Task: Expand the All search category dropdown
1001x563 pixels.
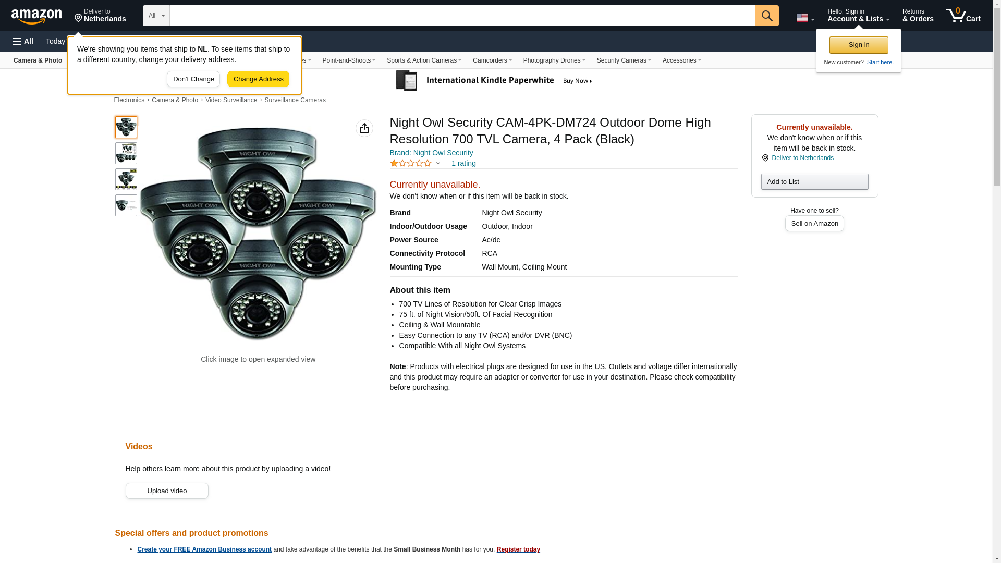Action: (156, 16)
